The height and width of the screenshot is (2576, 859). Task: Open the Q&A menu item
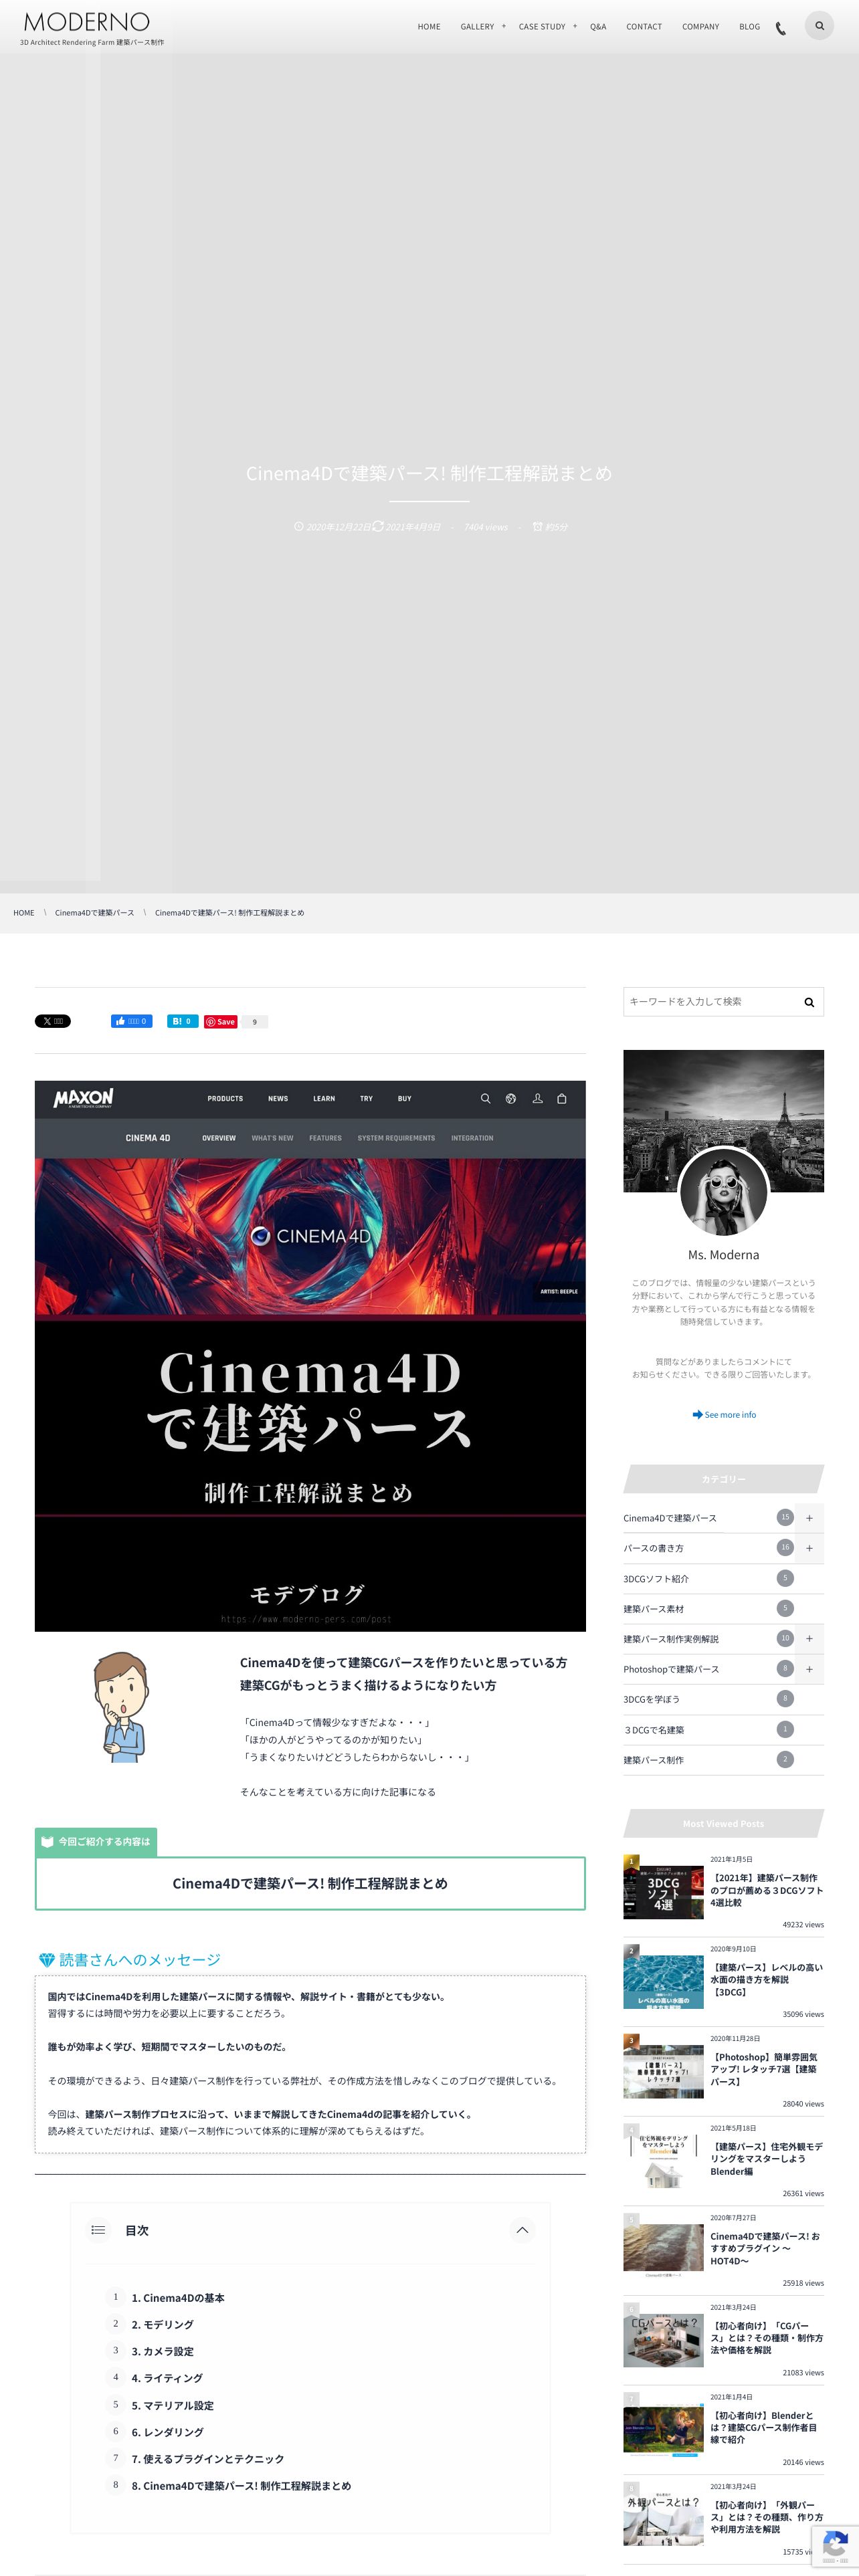tap(598, 27)
